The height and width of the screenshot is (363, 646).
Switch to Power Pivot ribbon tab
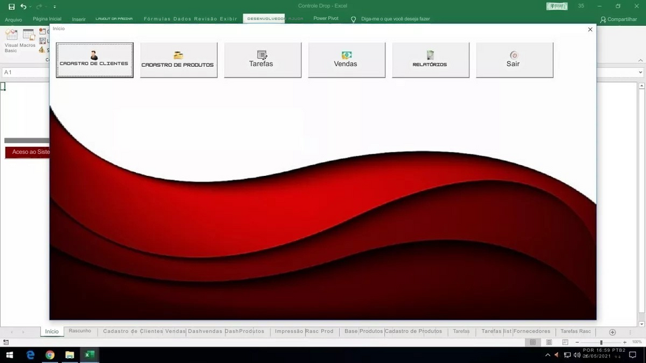pyautogui.click(x=326, y=19)
